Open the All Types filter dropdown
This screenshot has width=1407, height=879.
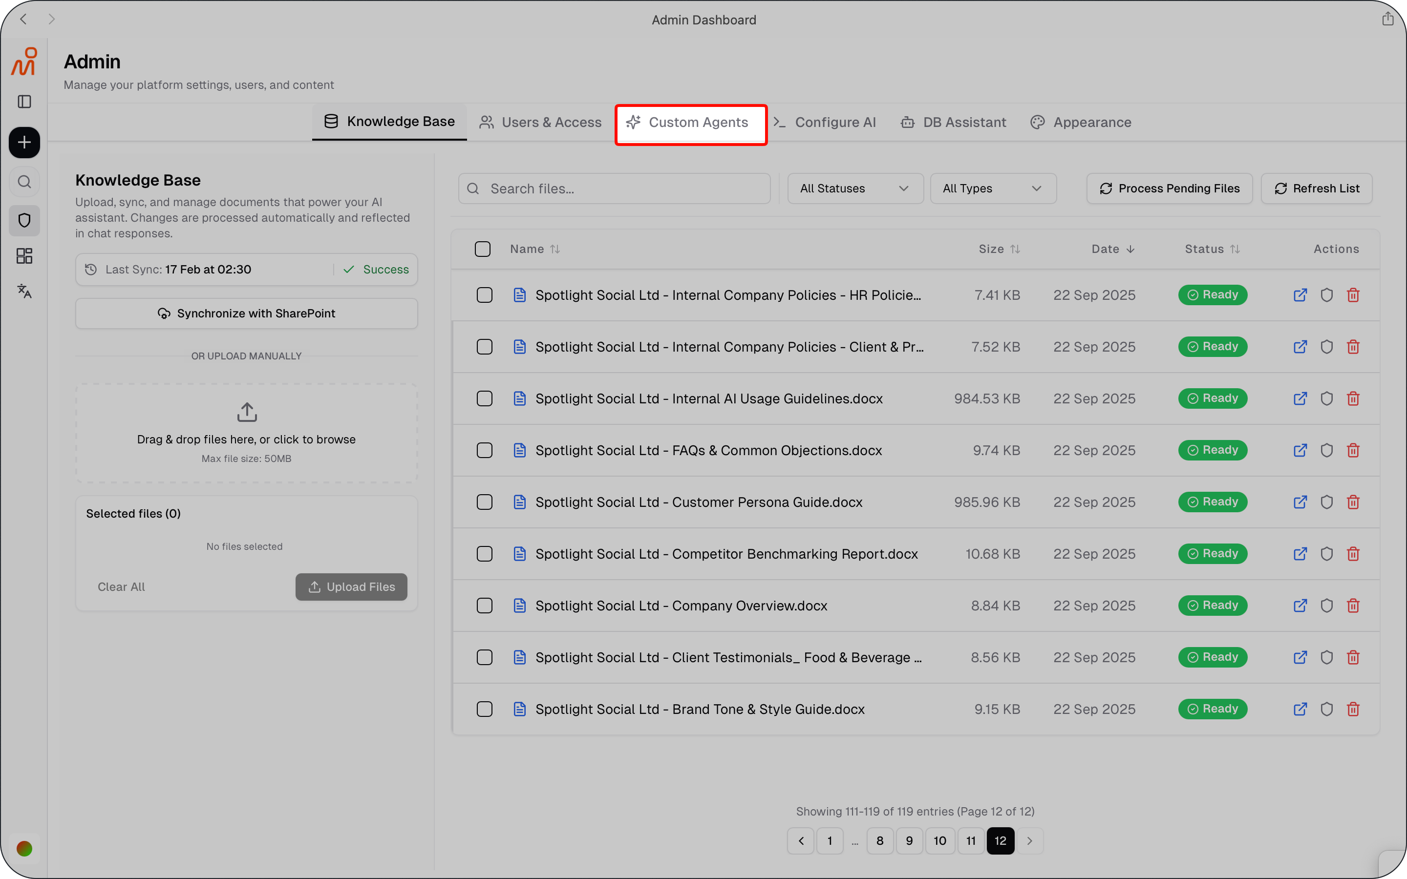pos(992,188)
